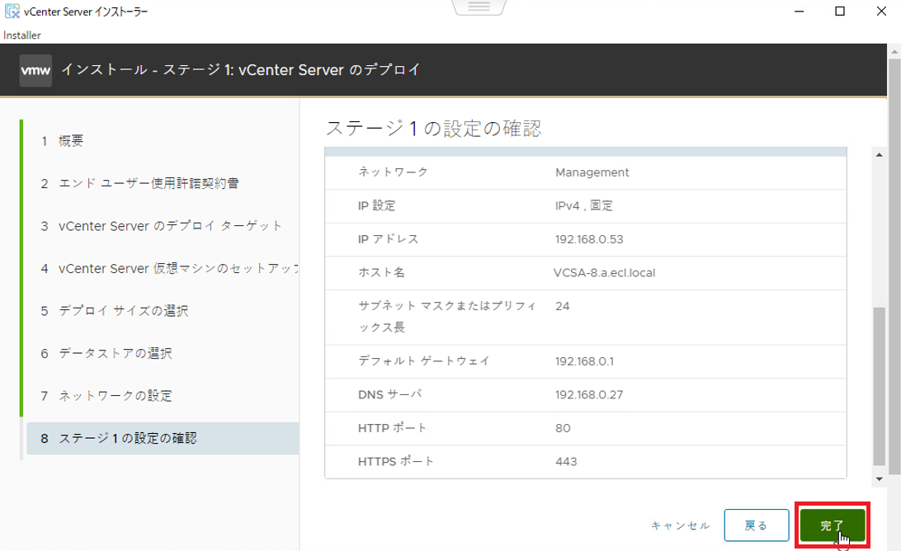This screenshot has height=551, width=901.
Task: Click the vCenter Server installer title bar icon
Action: point(12,12)
